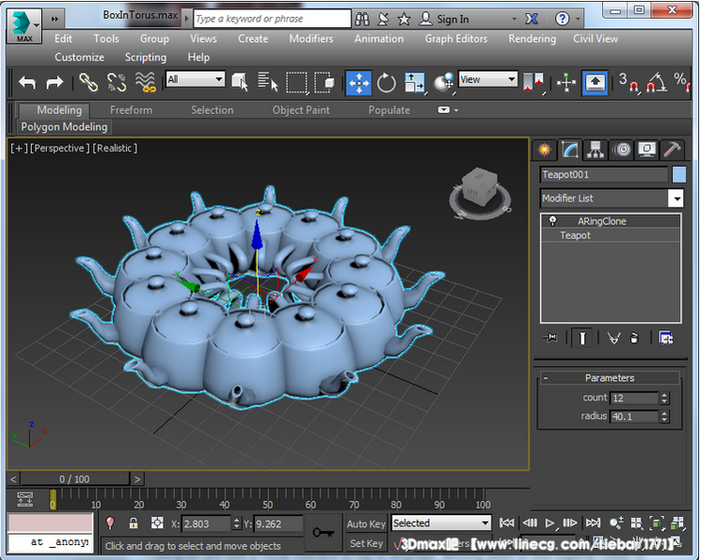Click Use Pivot Point Center button
Screen dimensions: 701x560
coord(534,83)
